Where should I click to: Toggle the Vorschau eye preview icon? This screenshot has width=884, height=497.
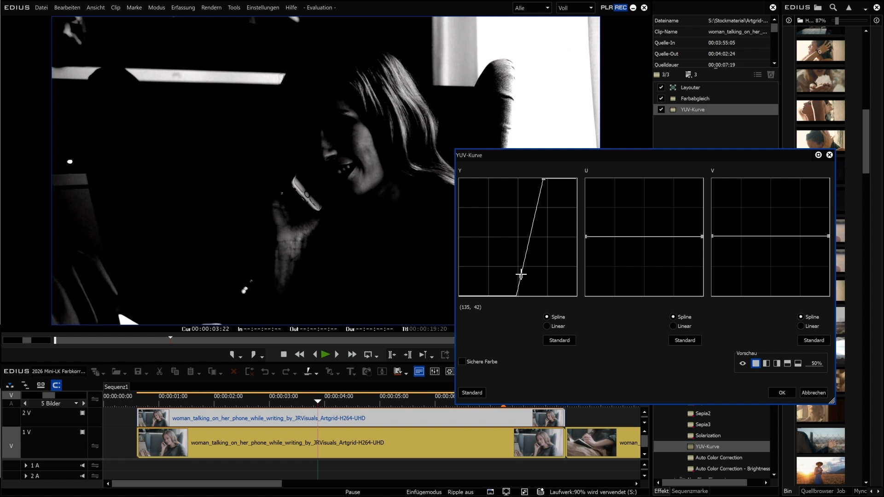click(x=742, y=364)
